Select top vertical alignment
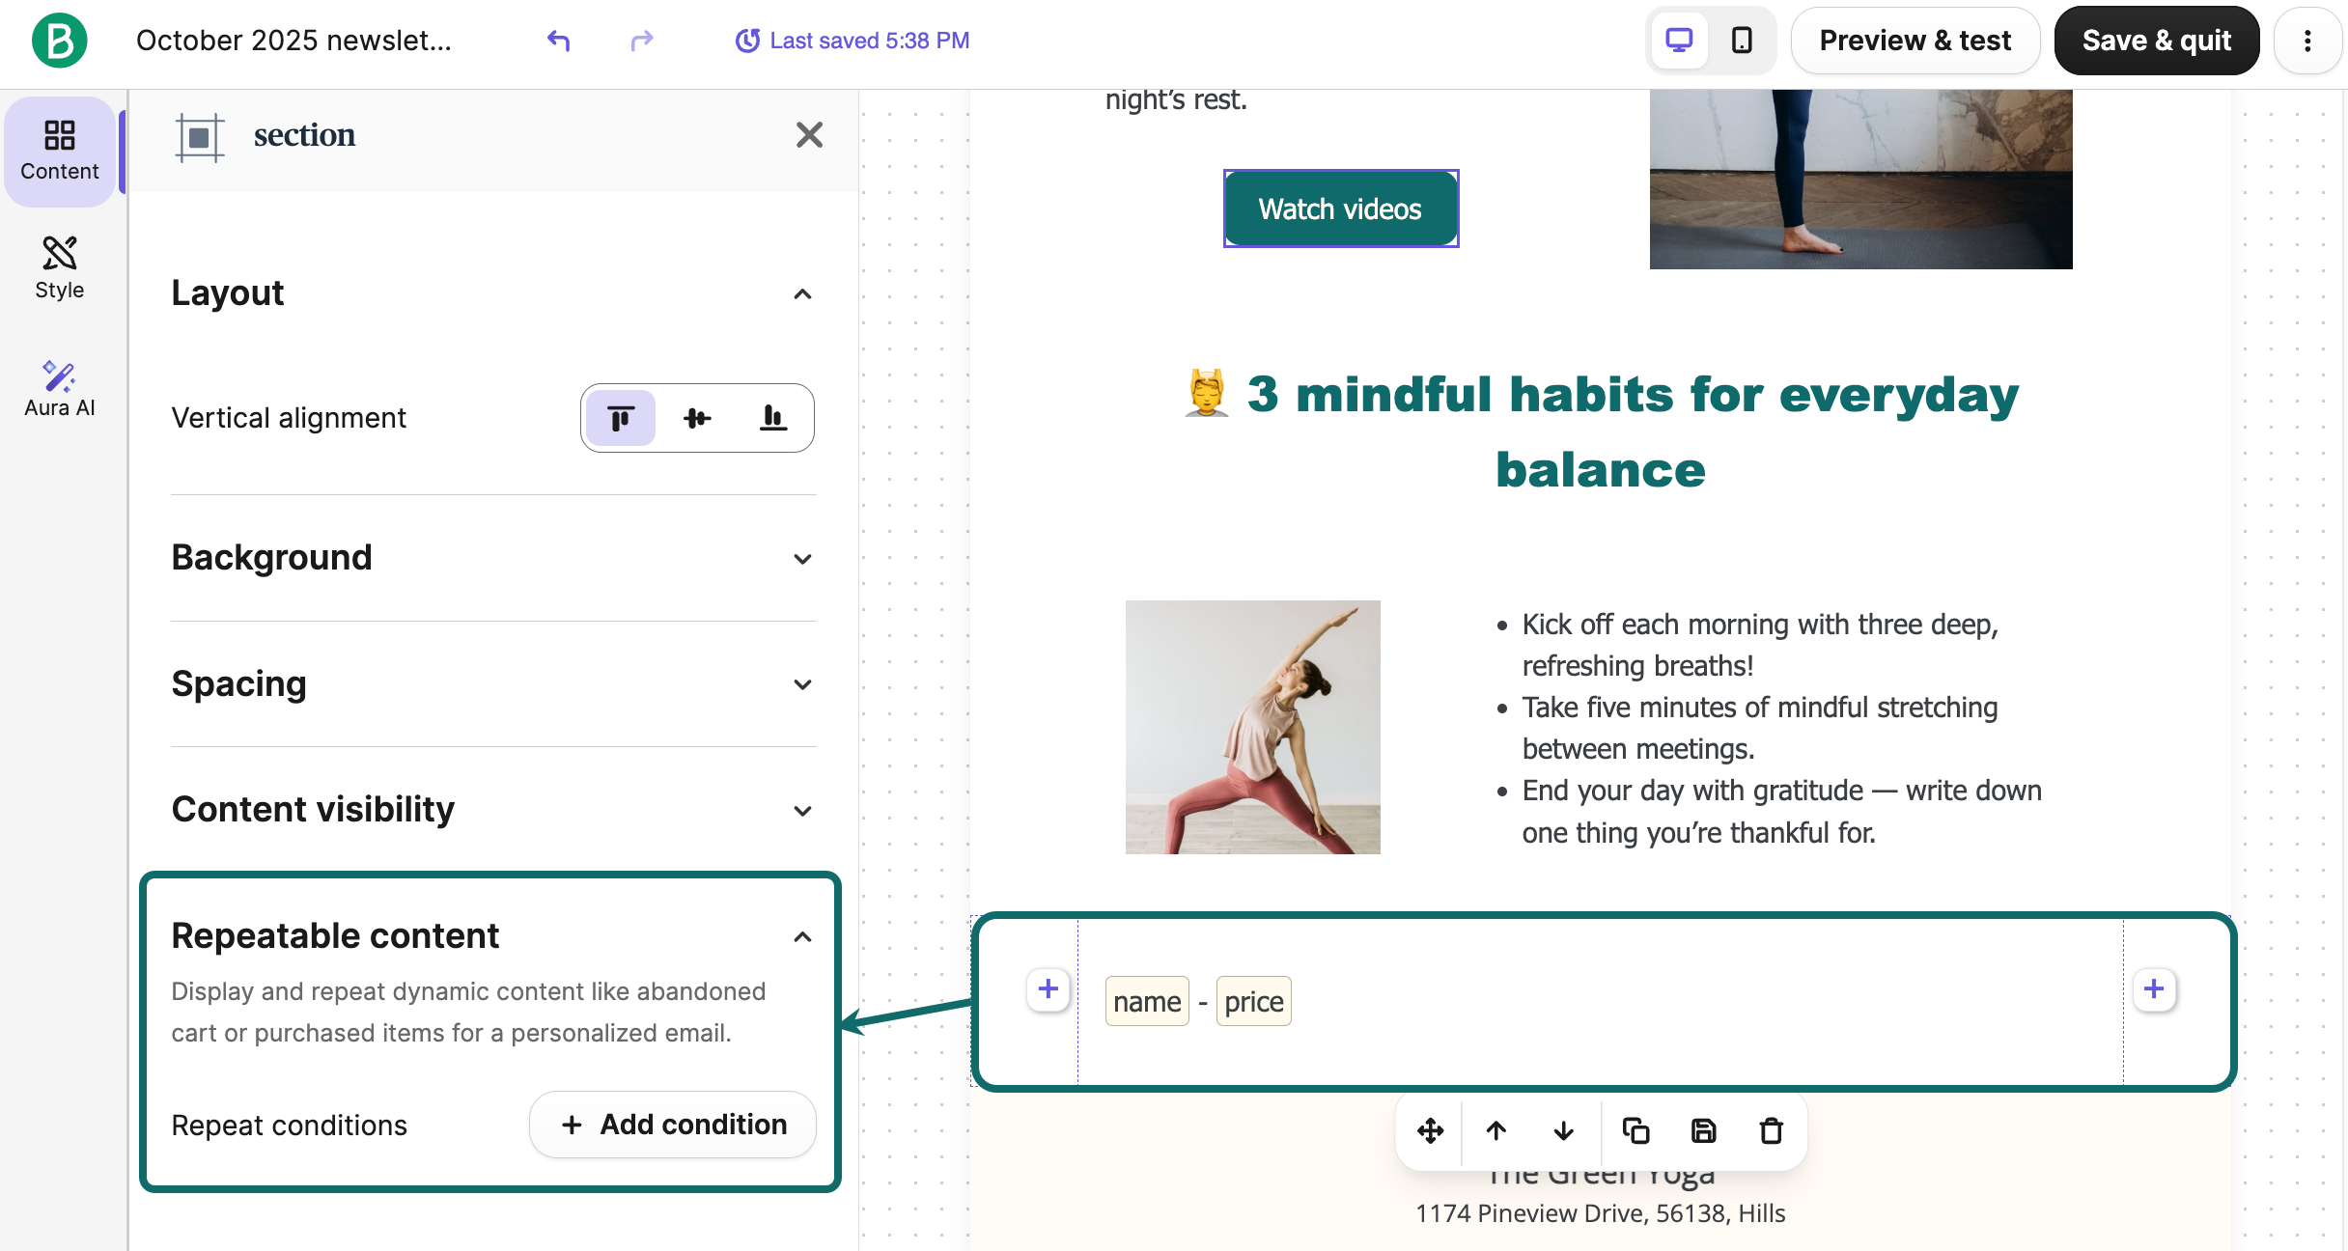The image size is (2348, 1251). [621, 418]
